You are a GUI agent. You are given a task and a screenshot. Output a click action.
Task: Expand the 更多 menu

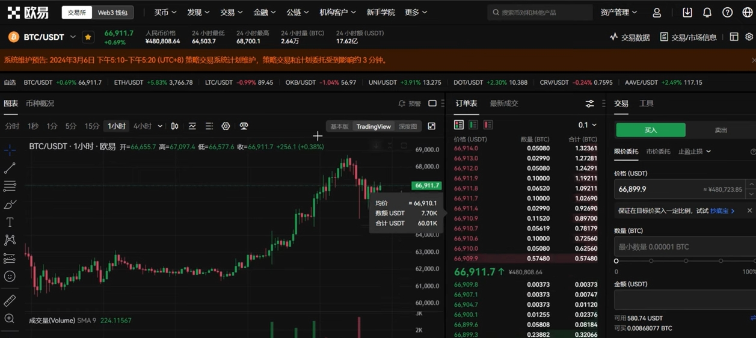[x=416, y=12]
